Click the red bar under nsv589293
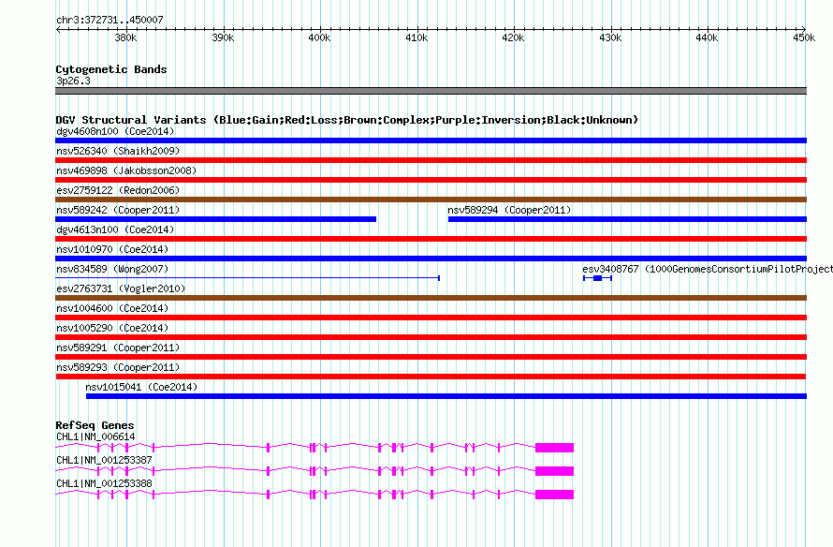Viewport: 833px width, 547px height. pyautogui.click(x=431, y=377)
